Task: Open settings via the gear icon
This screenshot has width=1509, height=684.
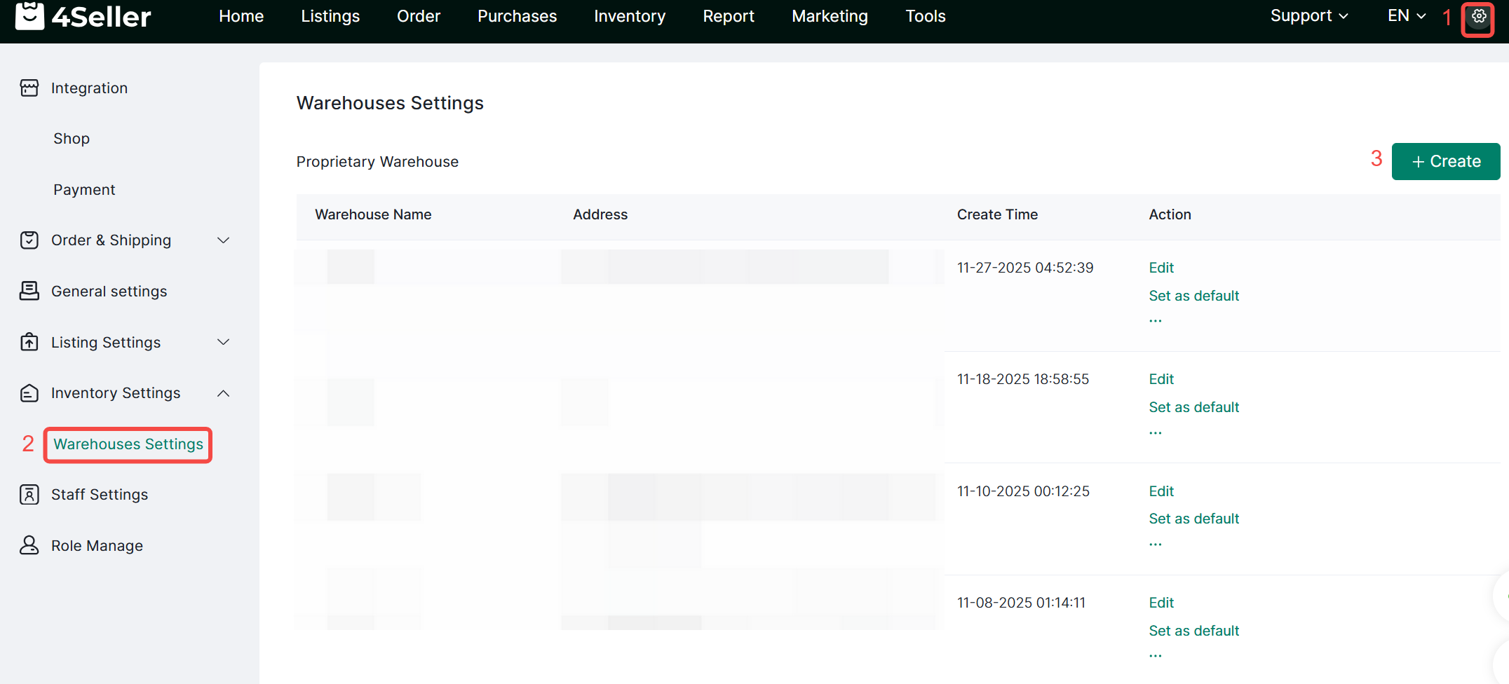Action: 1478,17
